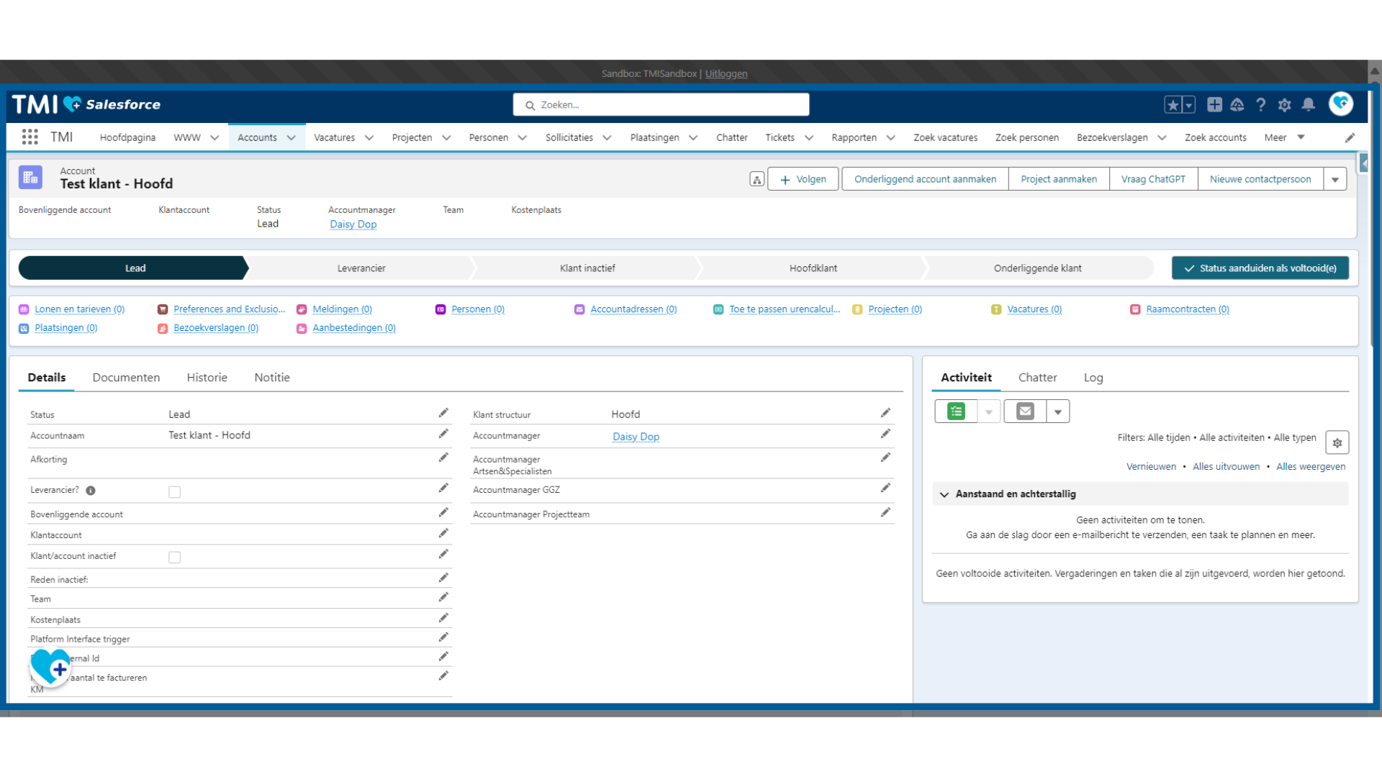Open the Trailhead guidance icon

pos(1237,105)
